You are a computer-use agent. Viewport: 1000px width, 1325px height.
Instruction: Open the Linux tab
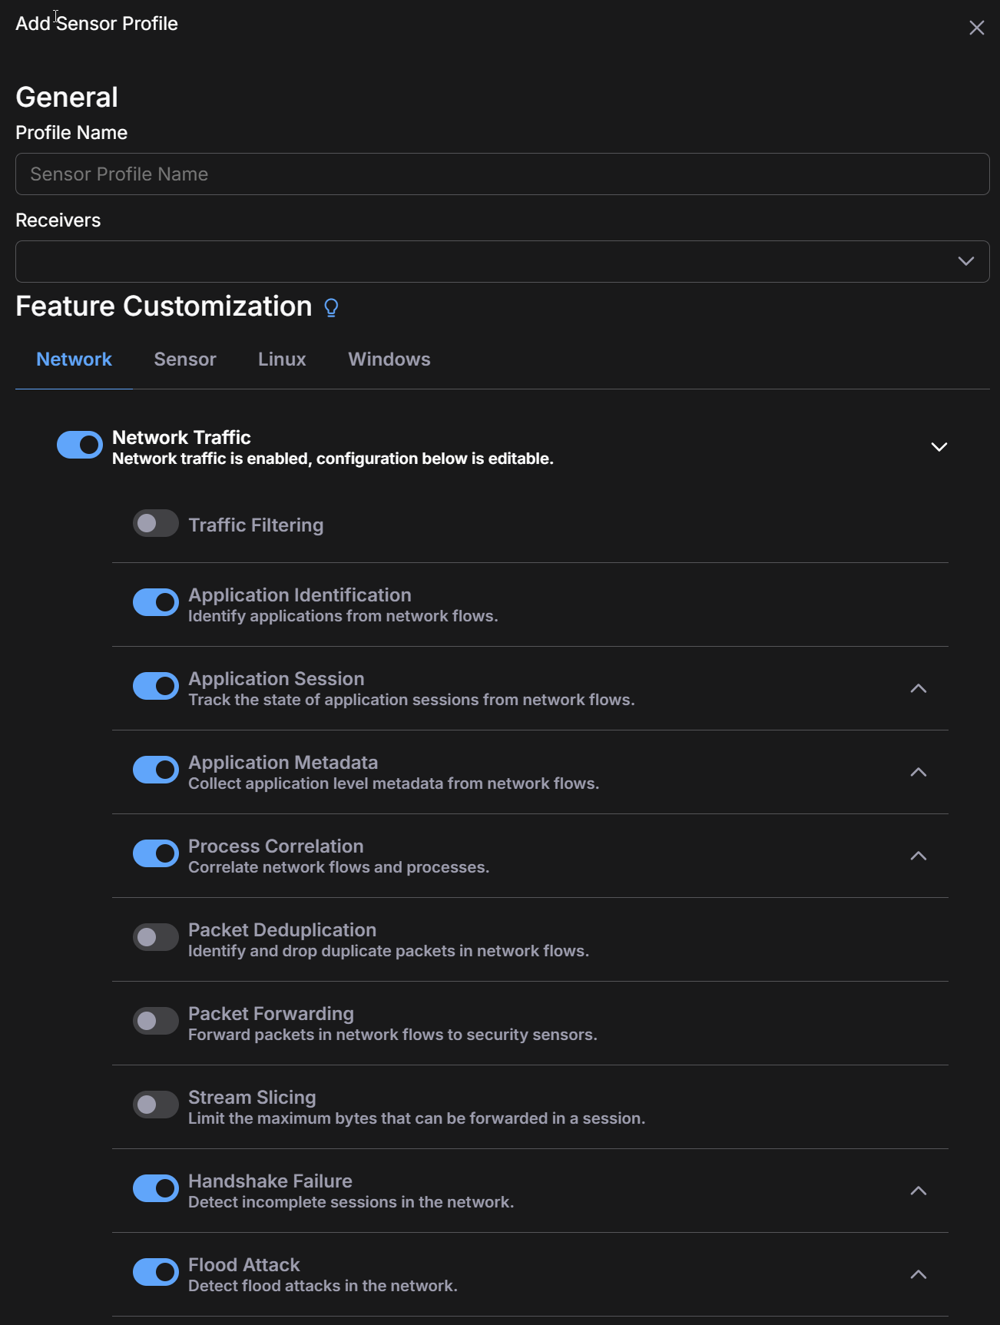(282, 359)
